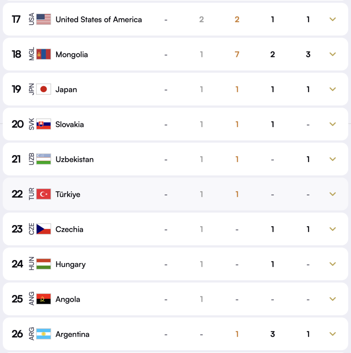Expand the Mongolia medal details
Image resolution: width=351 pixels, height=353 pixels.
pos(332,54)
